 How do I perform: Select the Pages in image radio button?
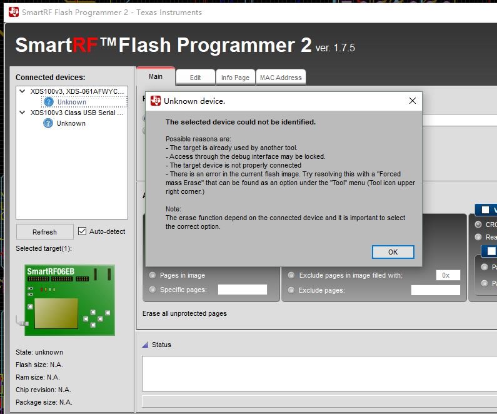click(x=153, y=275)
